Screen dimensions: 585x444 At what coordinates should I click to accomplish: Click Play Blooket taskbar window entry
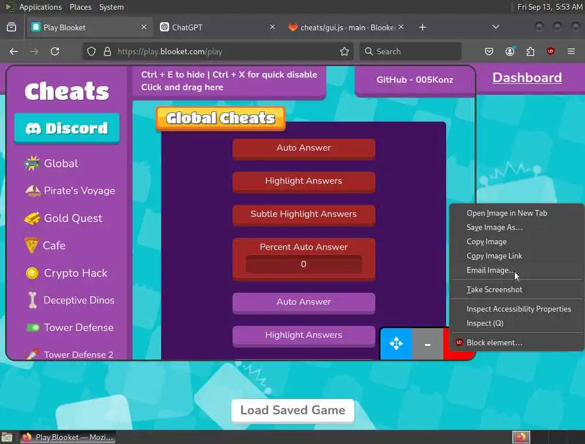click(x=67, y=437)
